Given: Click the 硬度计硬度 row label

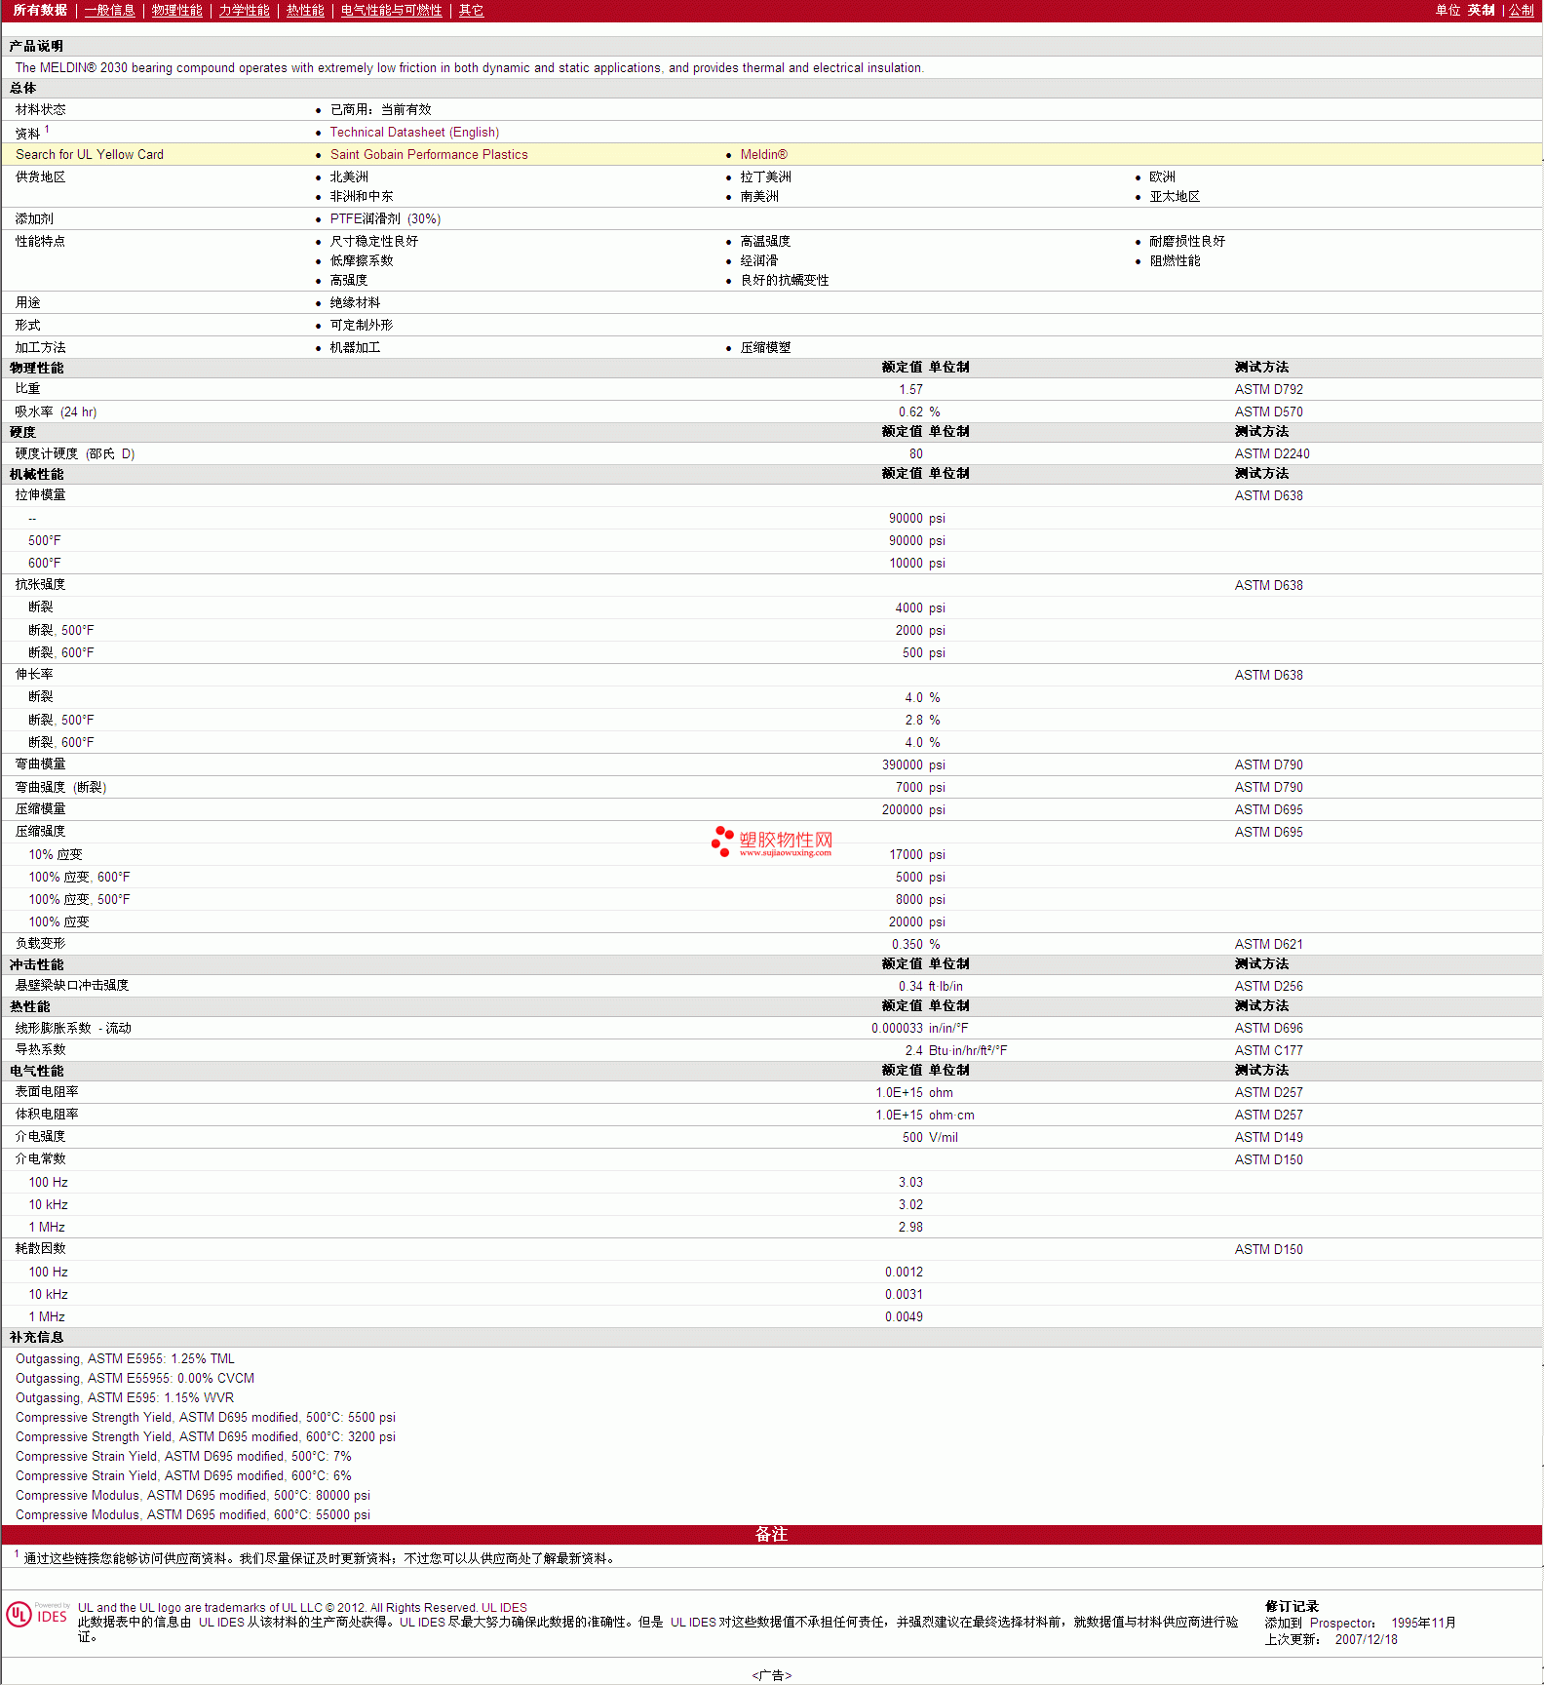Looking at the screenshot, I should tap(75, 453).
